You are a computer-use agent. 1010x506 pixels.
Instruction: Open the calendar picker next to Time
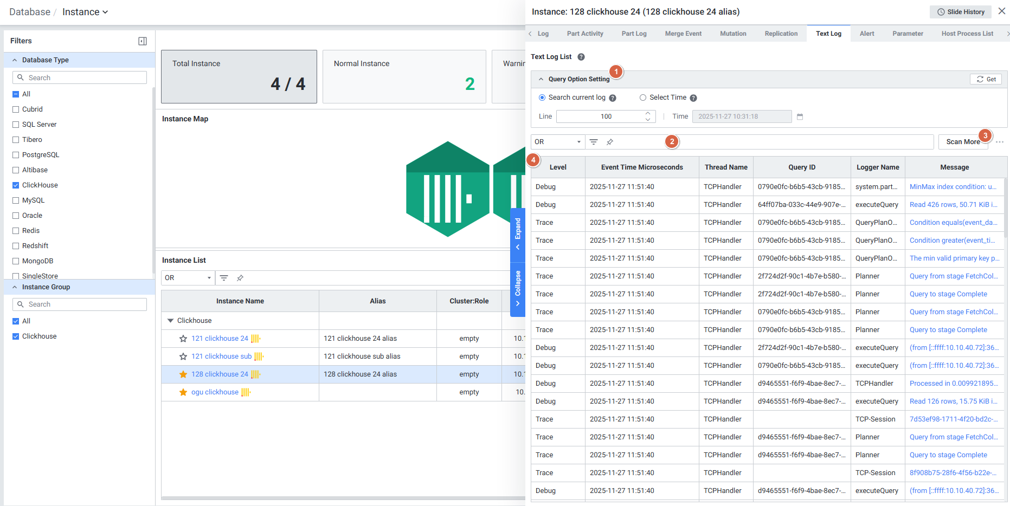800,116
